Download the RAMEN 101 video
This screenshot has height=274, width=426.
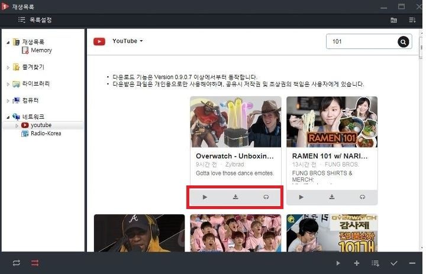click(x=332, y=197)
